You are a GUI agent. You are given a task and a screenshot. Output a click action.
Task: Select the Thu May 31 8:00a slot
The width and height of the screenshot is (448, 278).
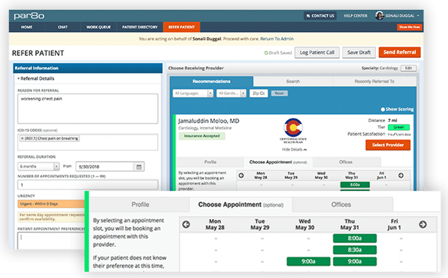[x=355, y=238]
